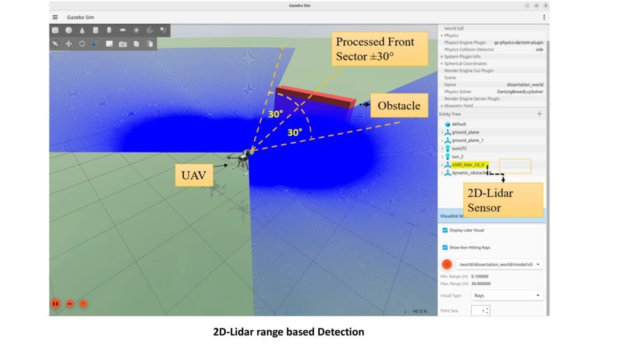
Task: Expand the sunUTC entity
Action: 442,148
